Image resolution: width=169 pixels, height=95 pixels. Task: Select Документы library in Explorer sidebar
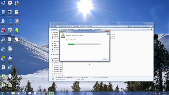pyautogui.click(x=56, y=47)
